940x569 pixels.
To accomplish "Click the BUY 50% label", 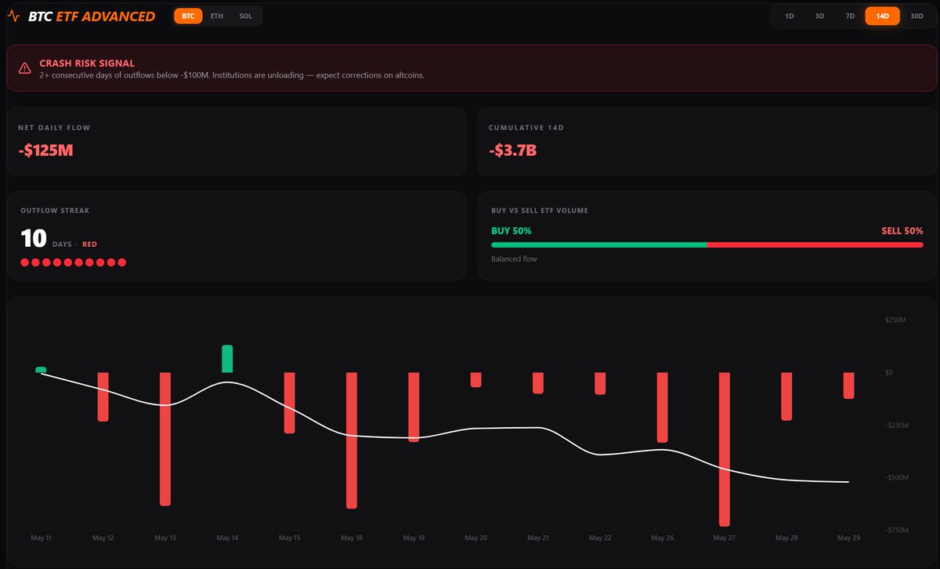I will [512, 230].
